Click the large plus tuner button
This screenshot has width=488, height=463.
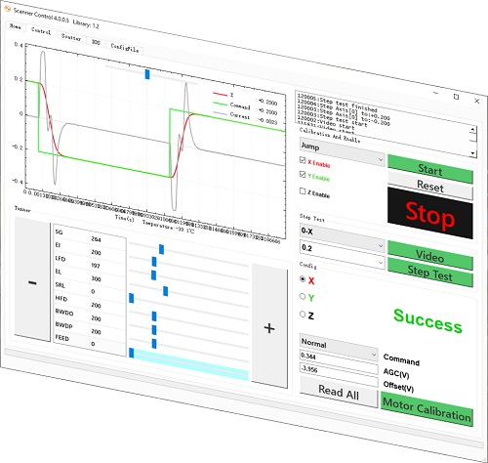tap(269, 326)
